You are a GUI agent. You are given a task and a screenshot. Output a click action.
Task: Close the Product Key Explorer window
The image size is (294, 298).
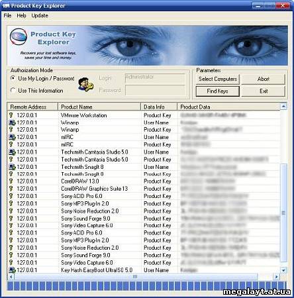pos(283,6)
